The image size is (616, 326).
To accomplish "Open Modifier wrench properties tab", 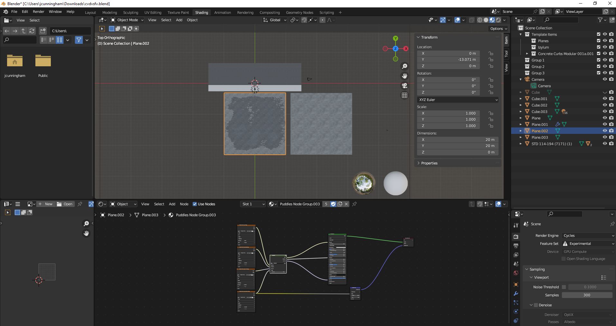I will (x=516, y=293).
